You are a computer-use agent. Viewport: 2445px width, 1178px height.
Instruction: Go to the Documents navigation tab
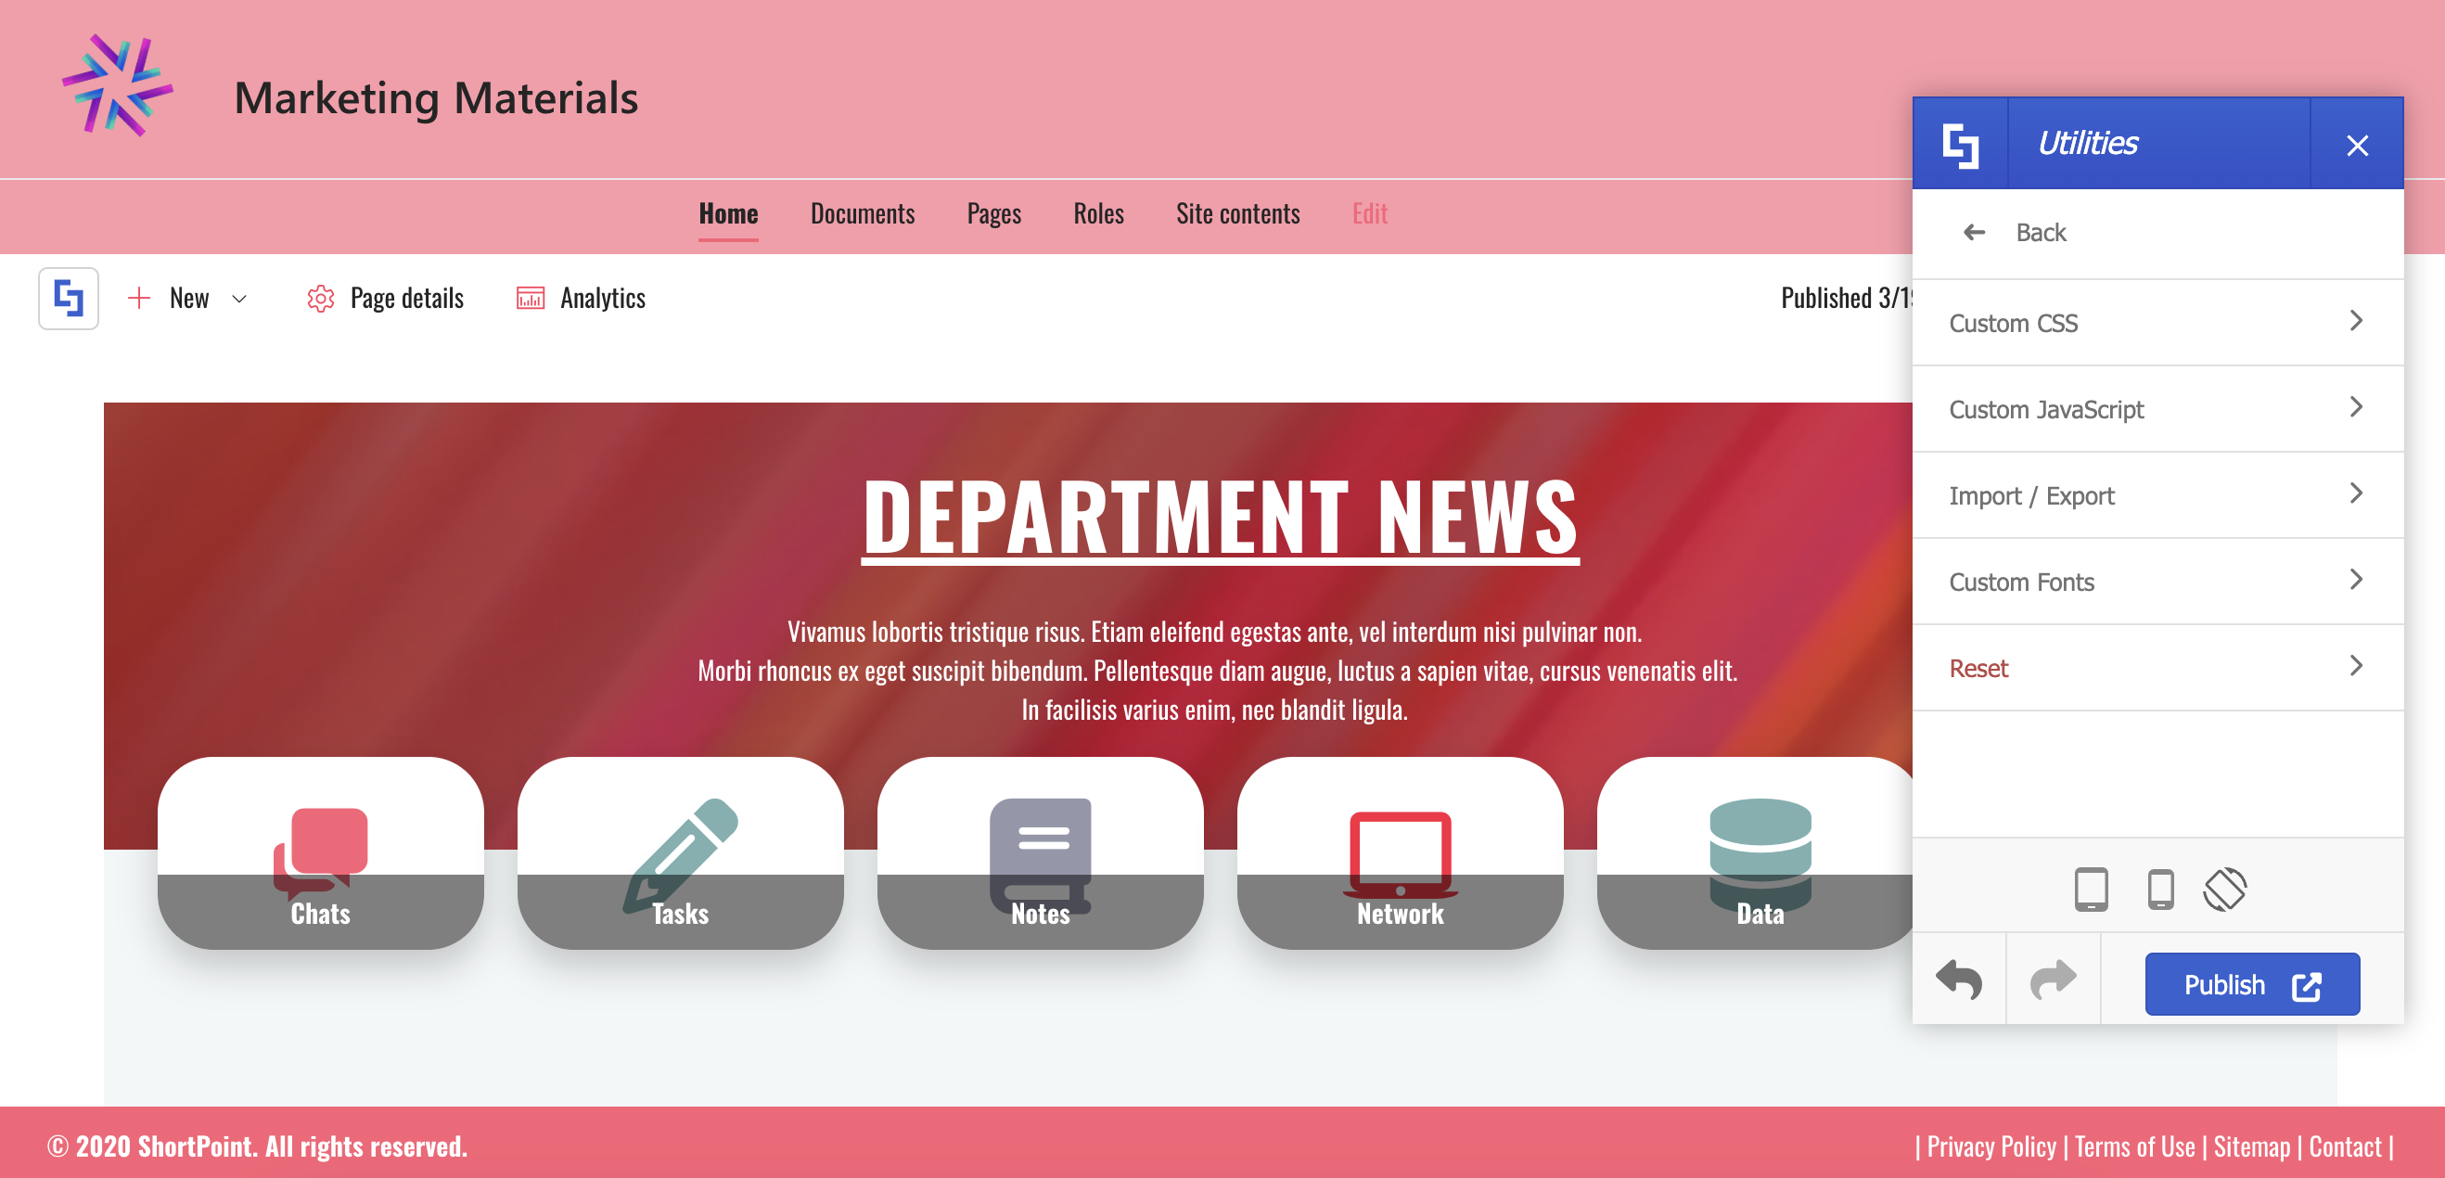[862, 213]
